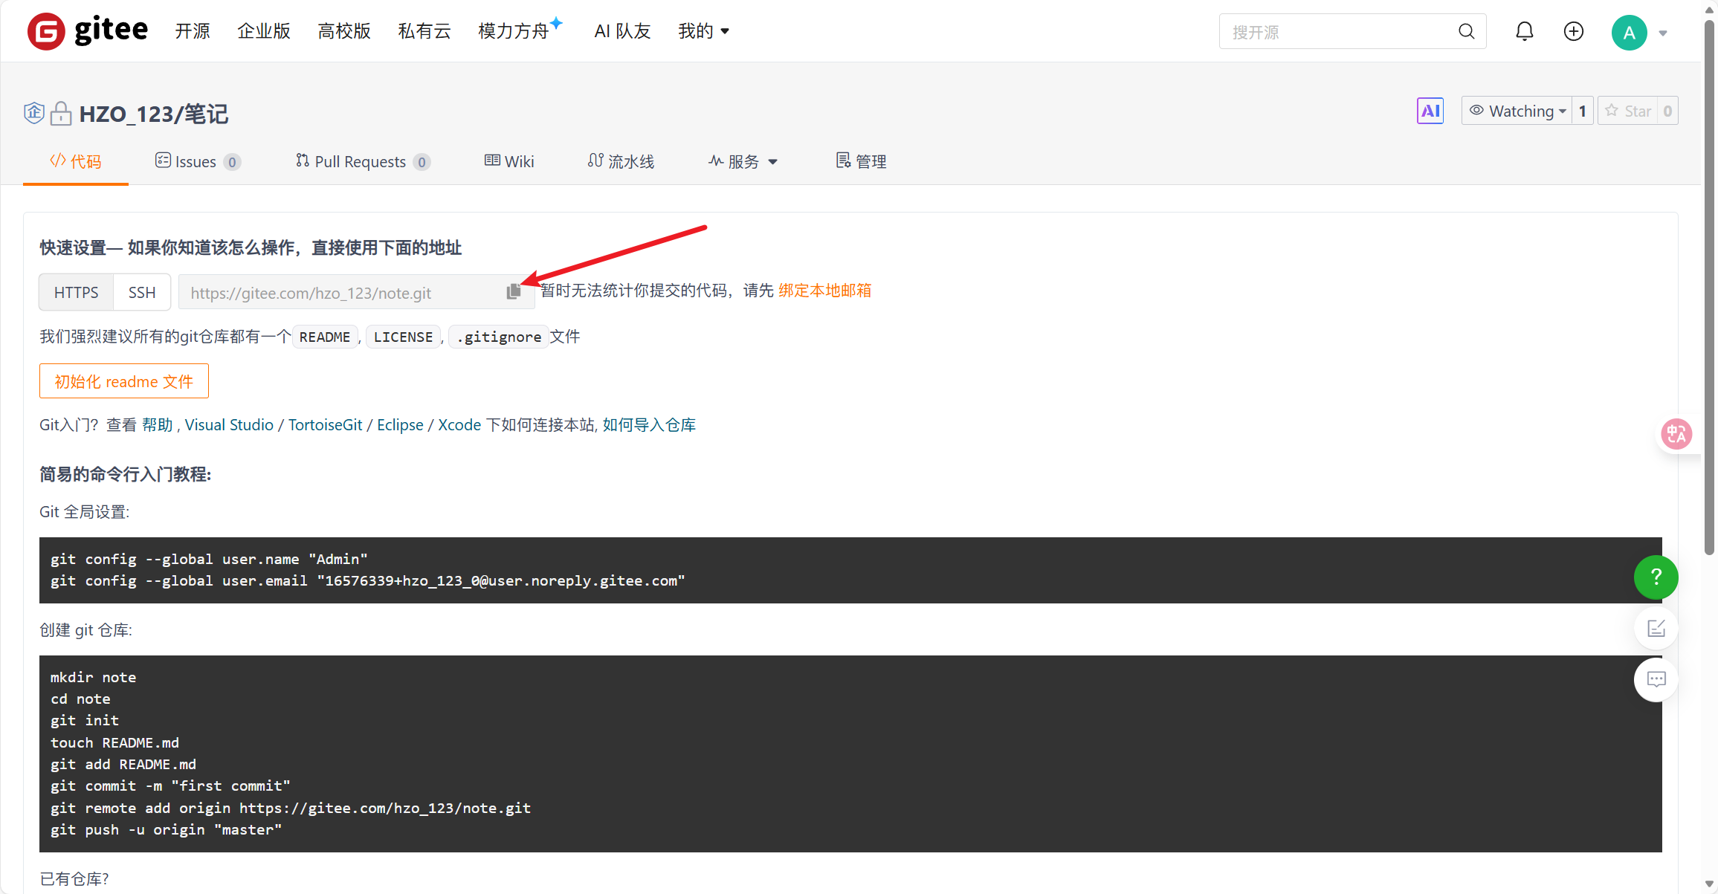Open the AI assistant badge icon
Screen dimensions: 1718x894
click(1430, 111)
